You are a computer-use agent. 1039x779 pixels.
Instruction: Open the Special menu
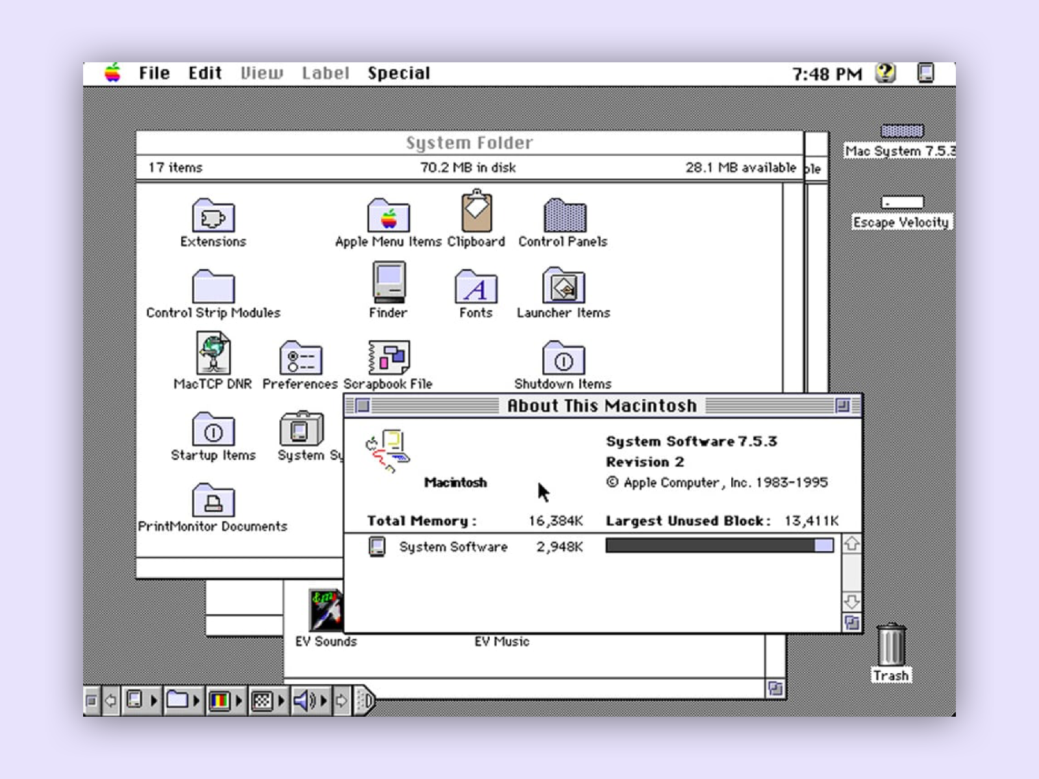pyautogui.click(x=399, y=73)
